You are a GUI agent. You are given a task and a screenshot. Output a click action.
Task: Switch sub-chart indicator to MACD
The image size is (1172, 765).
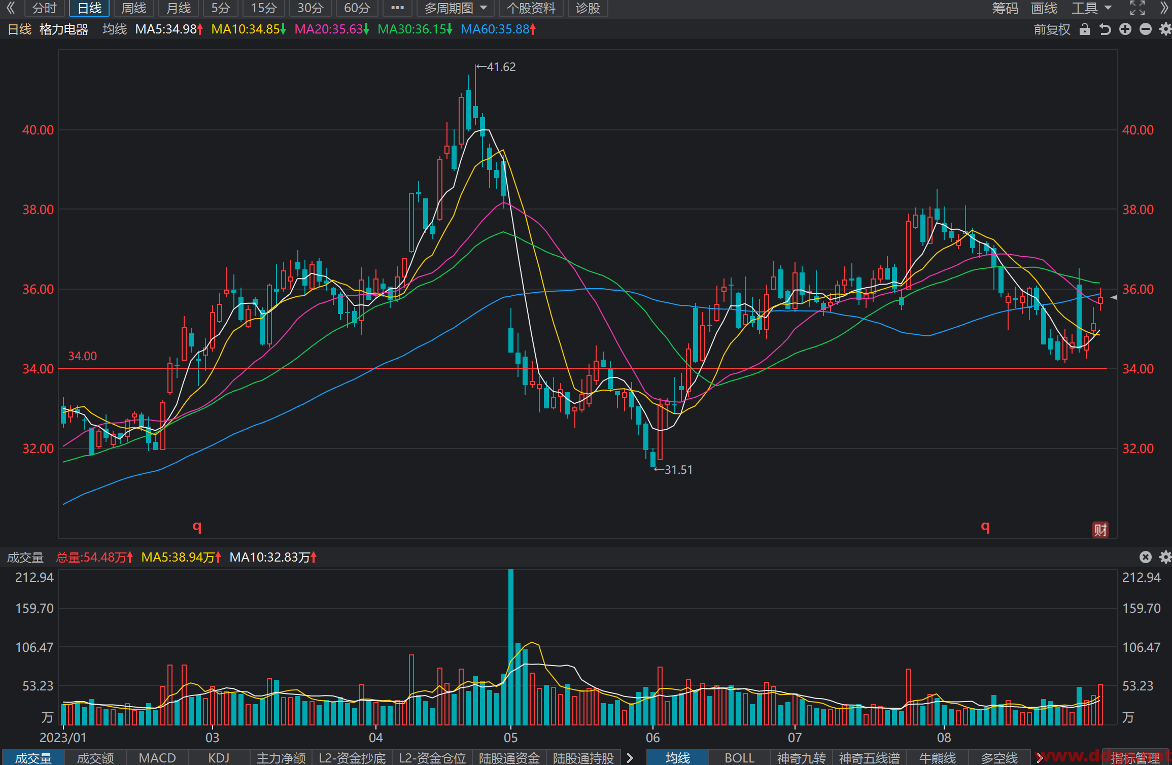point(157,758)
